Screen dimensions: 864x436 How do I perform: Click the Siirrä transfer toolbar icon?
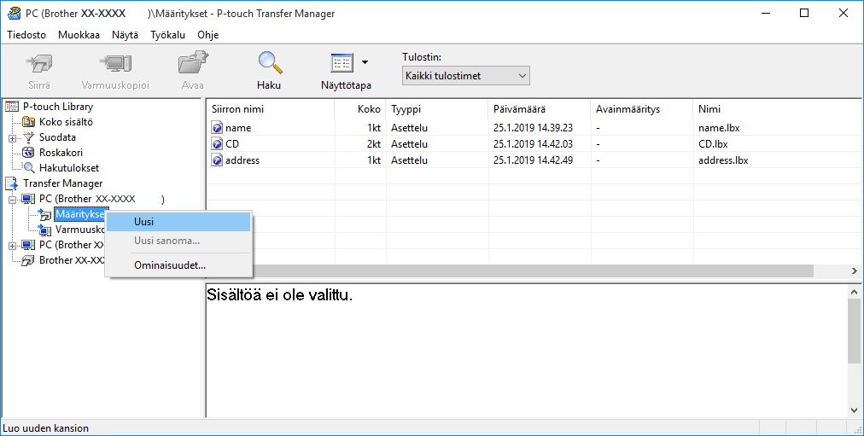click(x=39, y=64)
